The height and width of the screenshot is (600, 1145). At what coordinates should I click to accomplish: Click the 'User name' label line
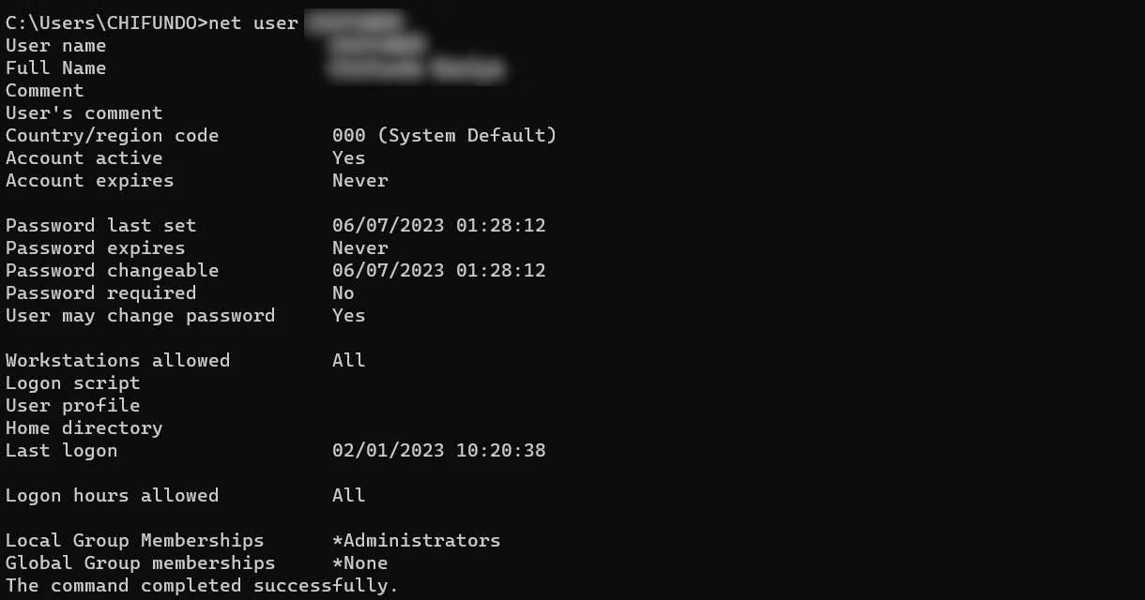coord(56,45)
